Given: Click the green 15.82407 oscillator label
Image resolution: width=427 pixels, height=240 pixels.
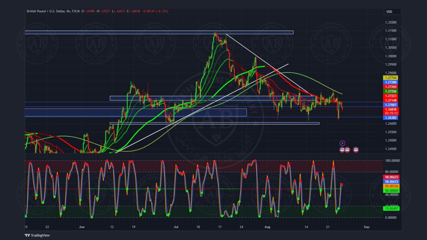Looking at the screenshot, I should [x=391, y=208].
